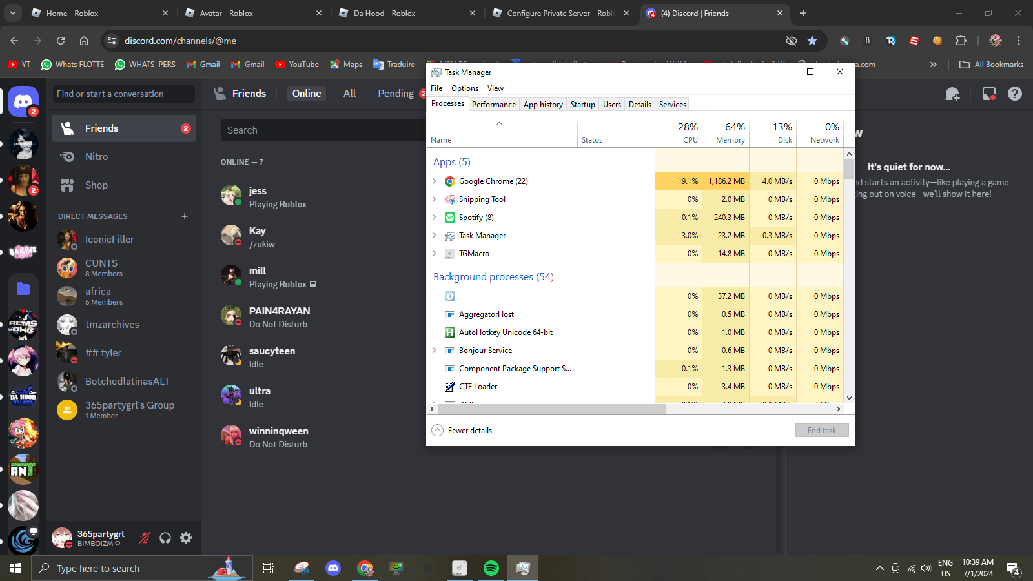The width and height of the screenshot is (1033, 581).
Task: Sort processes by Memory column
Action: [726, 133]
